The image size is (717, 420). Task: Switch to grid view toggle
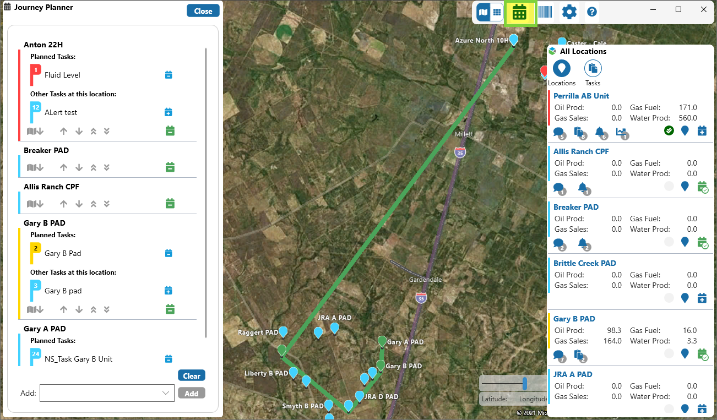497,12
